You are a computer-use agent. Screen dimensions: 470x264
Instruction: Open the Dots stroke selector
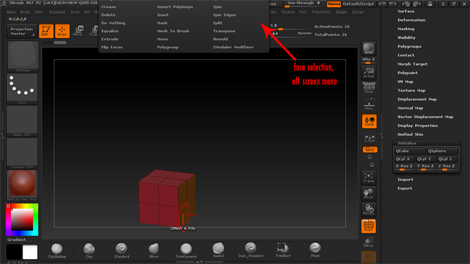[22, 89]
